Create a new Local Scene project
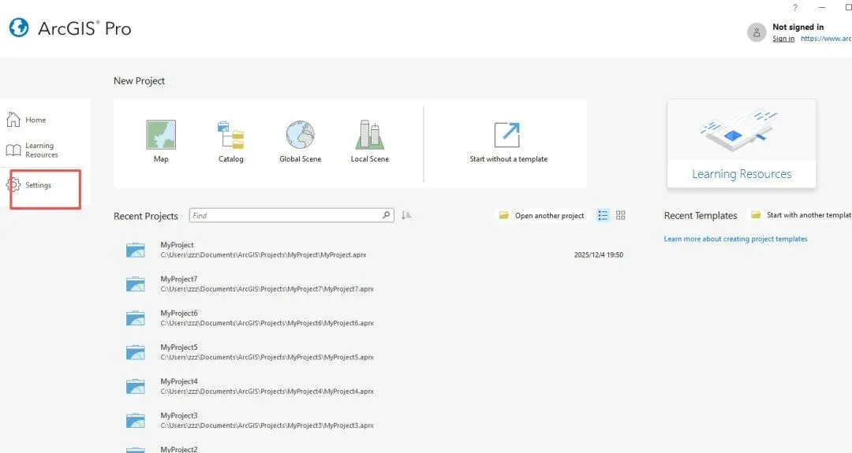This screenshot has height=453, width=852. coord(369,141)
